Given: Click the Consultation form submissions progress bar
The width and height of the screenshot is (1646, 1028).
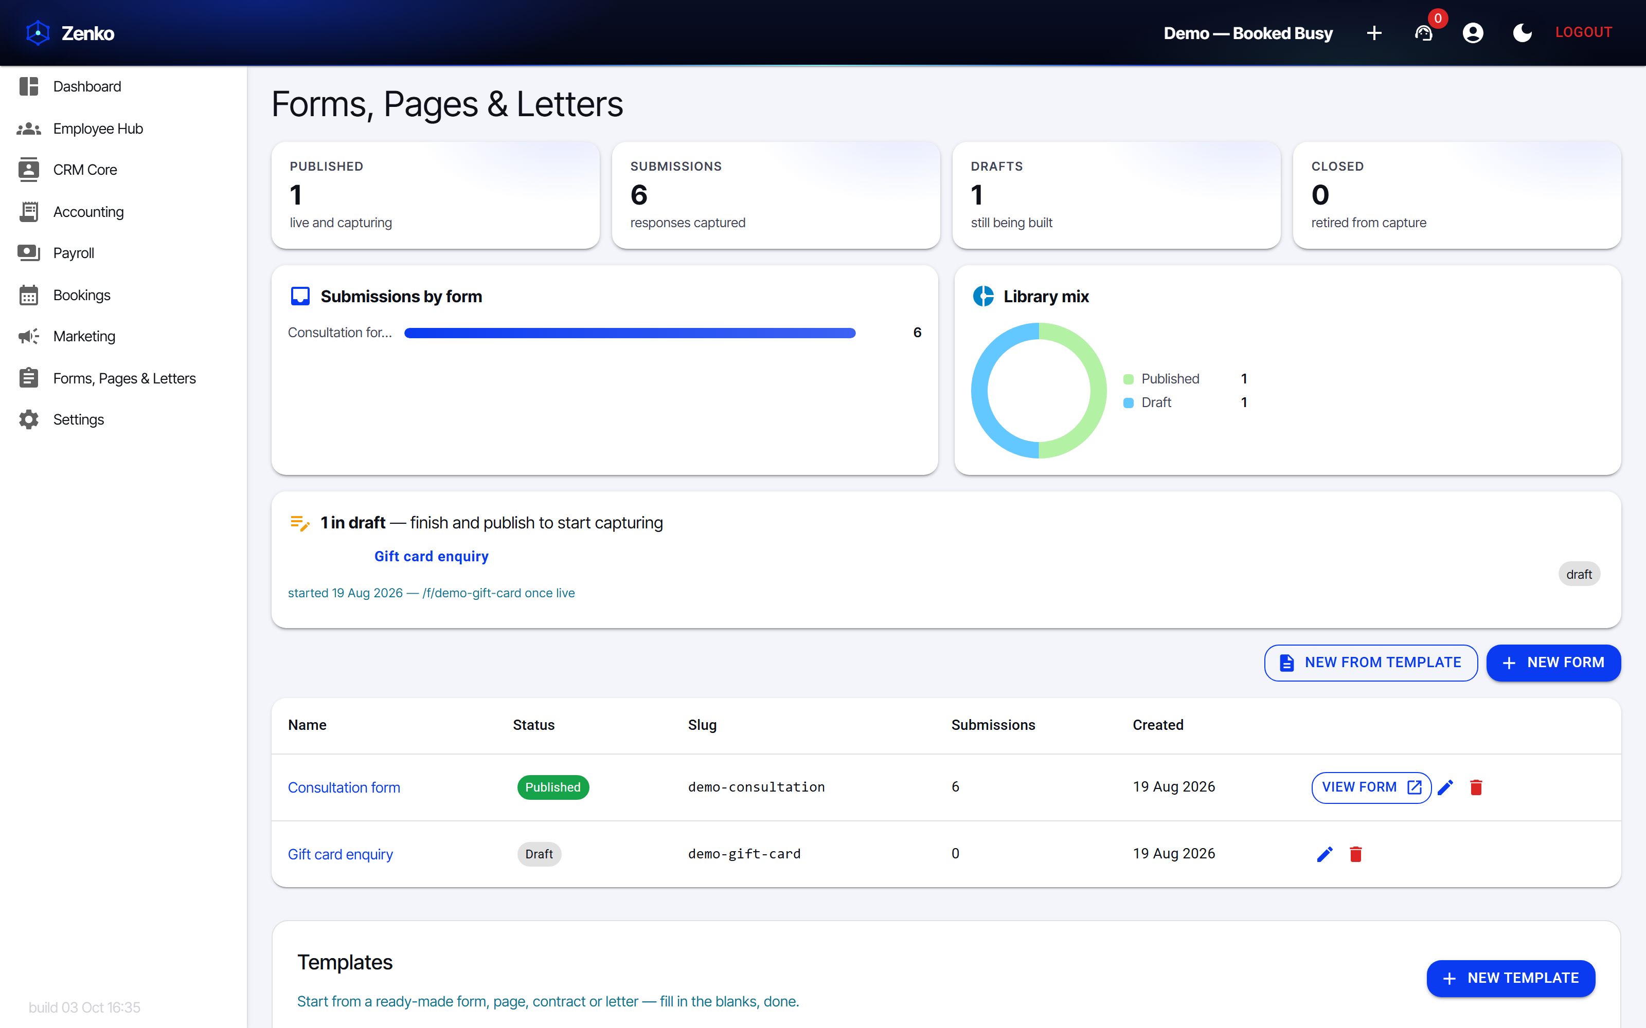Looking at the screenshot, I should point(630,333).
